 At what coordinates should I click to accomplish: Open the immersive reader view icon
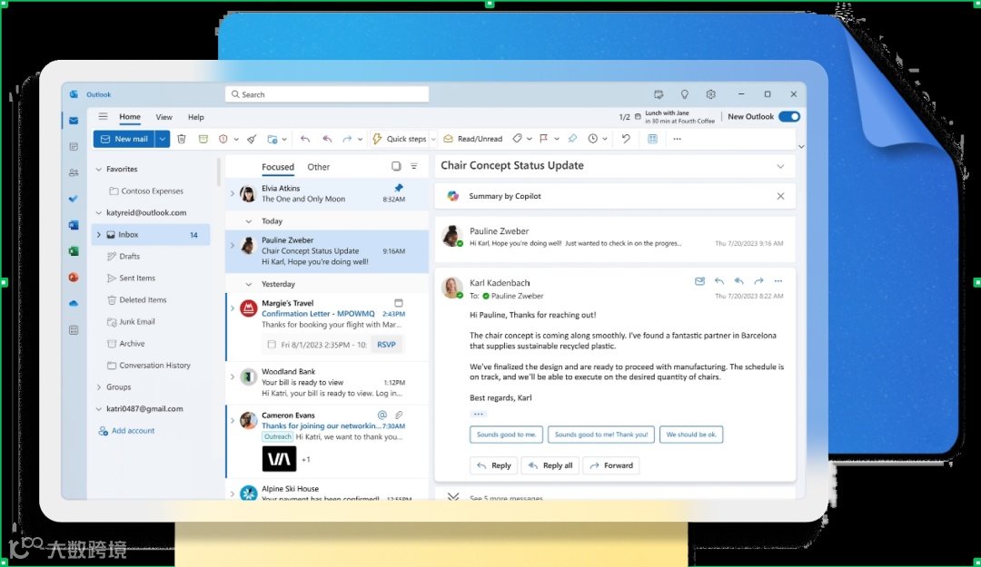652,139
